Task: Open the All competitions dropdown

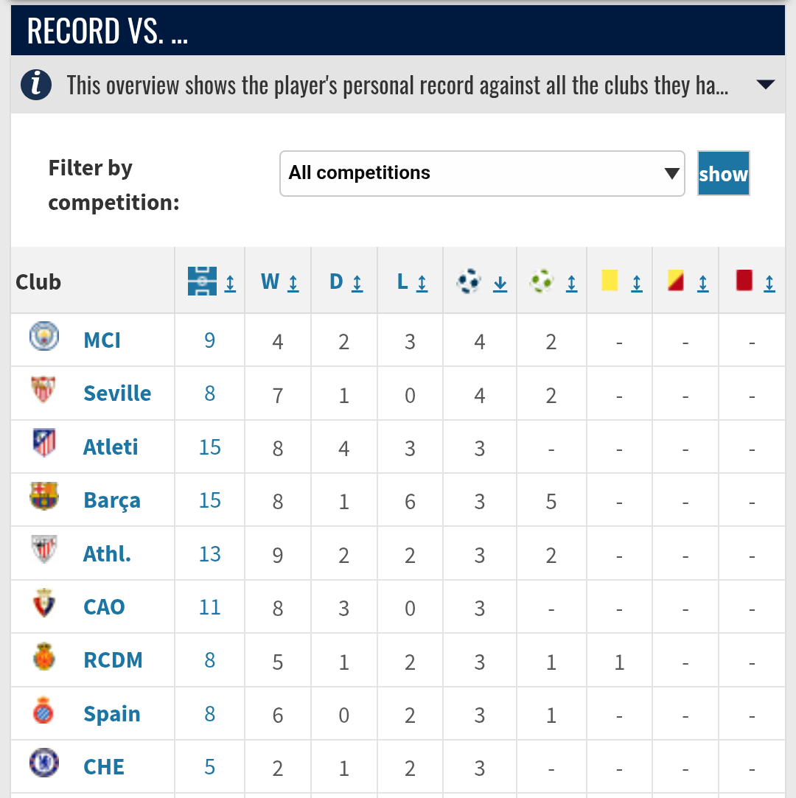Action: 482,174
